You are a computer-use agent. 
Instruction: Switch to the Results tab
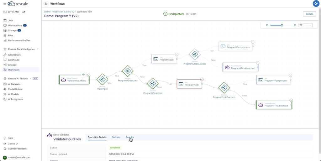point(129,137)
